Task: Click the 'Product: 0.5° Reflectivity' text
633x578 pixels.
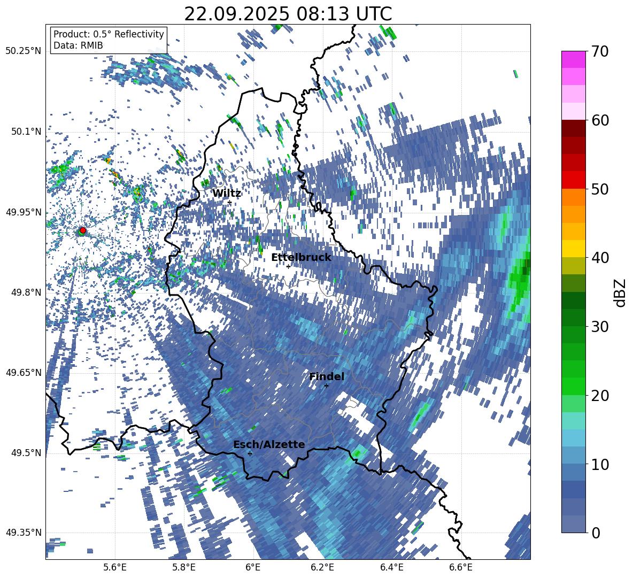Action: (x=109, y=34)
